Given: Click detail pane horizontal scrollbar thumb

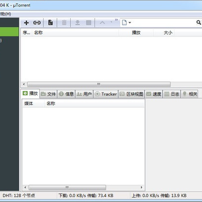Looking at the screenshot, I should click(x=67, y=187).
